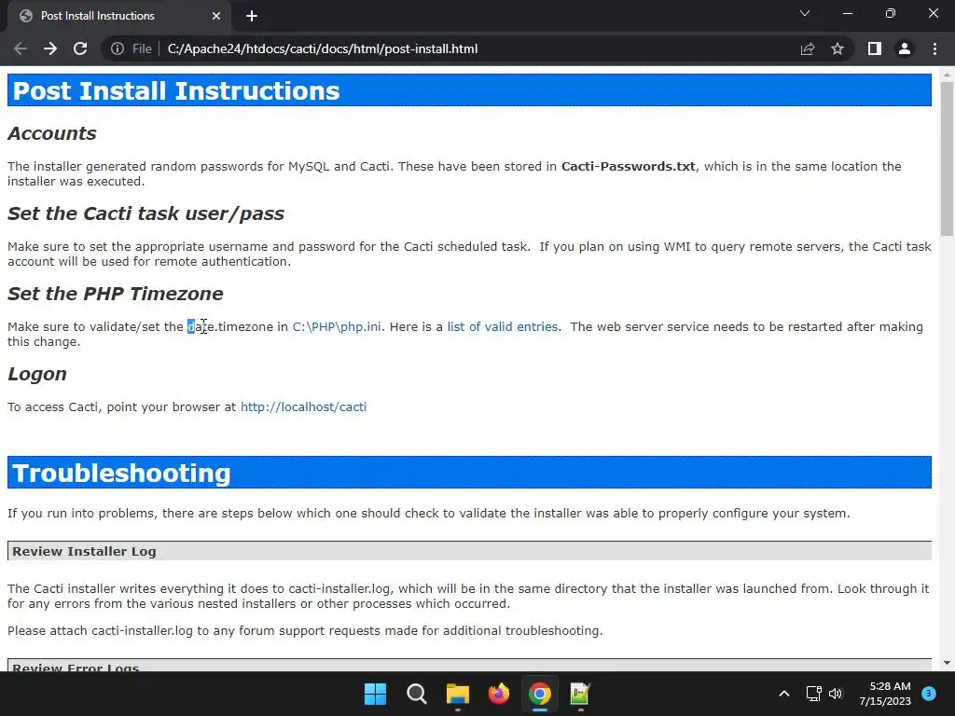Open the browser side panel
This screenshot has width=955, height=716.
click(x=875, y=48)
